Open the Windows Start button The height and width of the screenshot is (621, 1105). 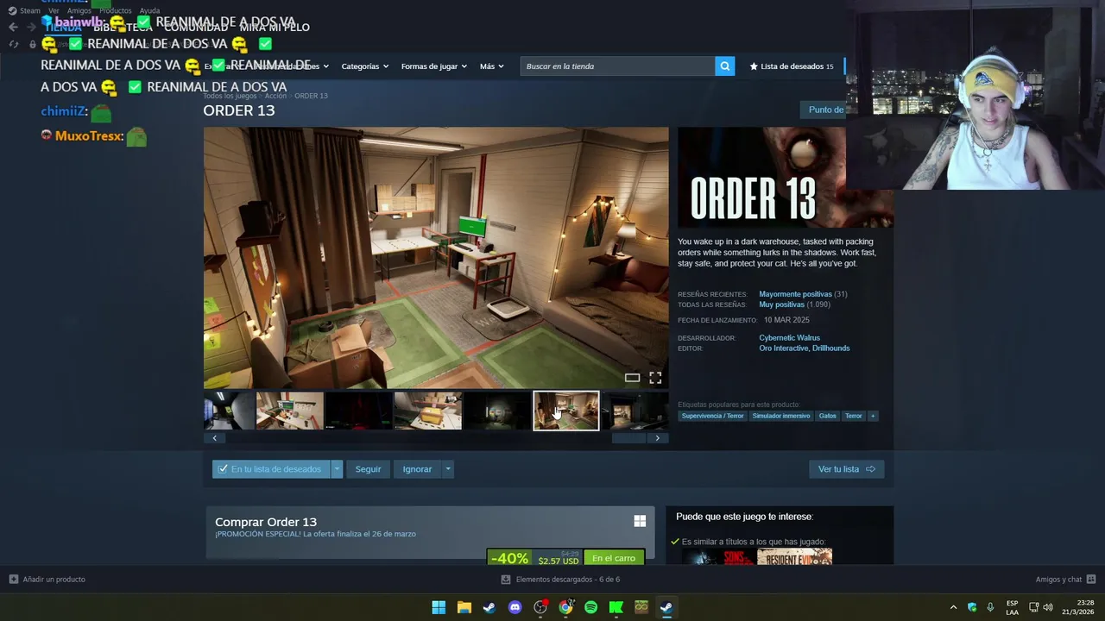(x=439, y=607)
